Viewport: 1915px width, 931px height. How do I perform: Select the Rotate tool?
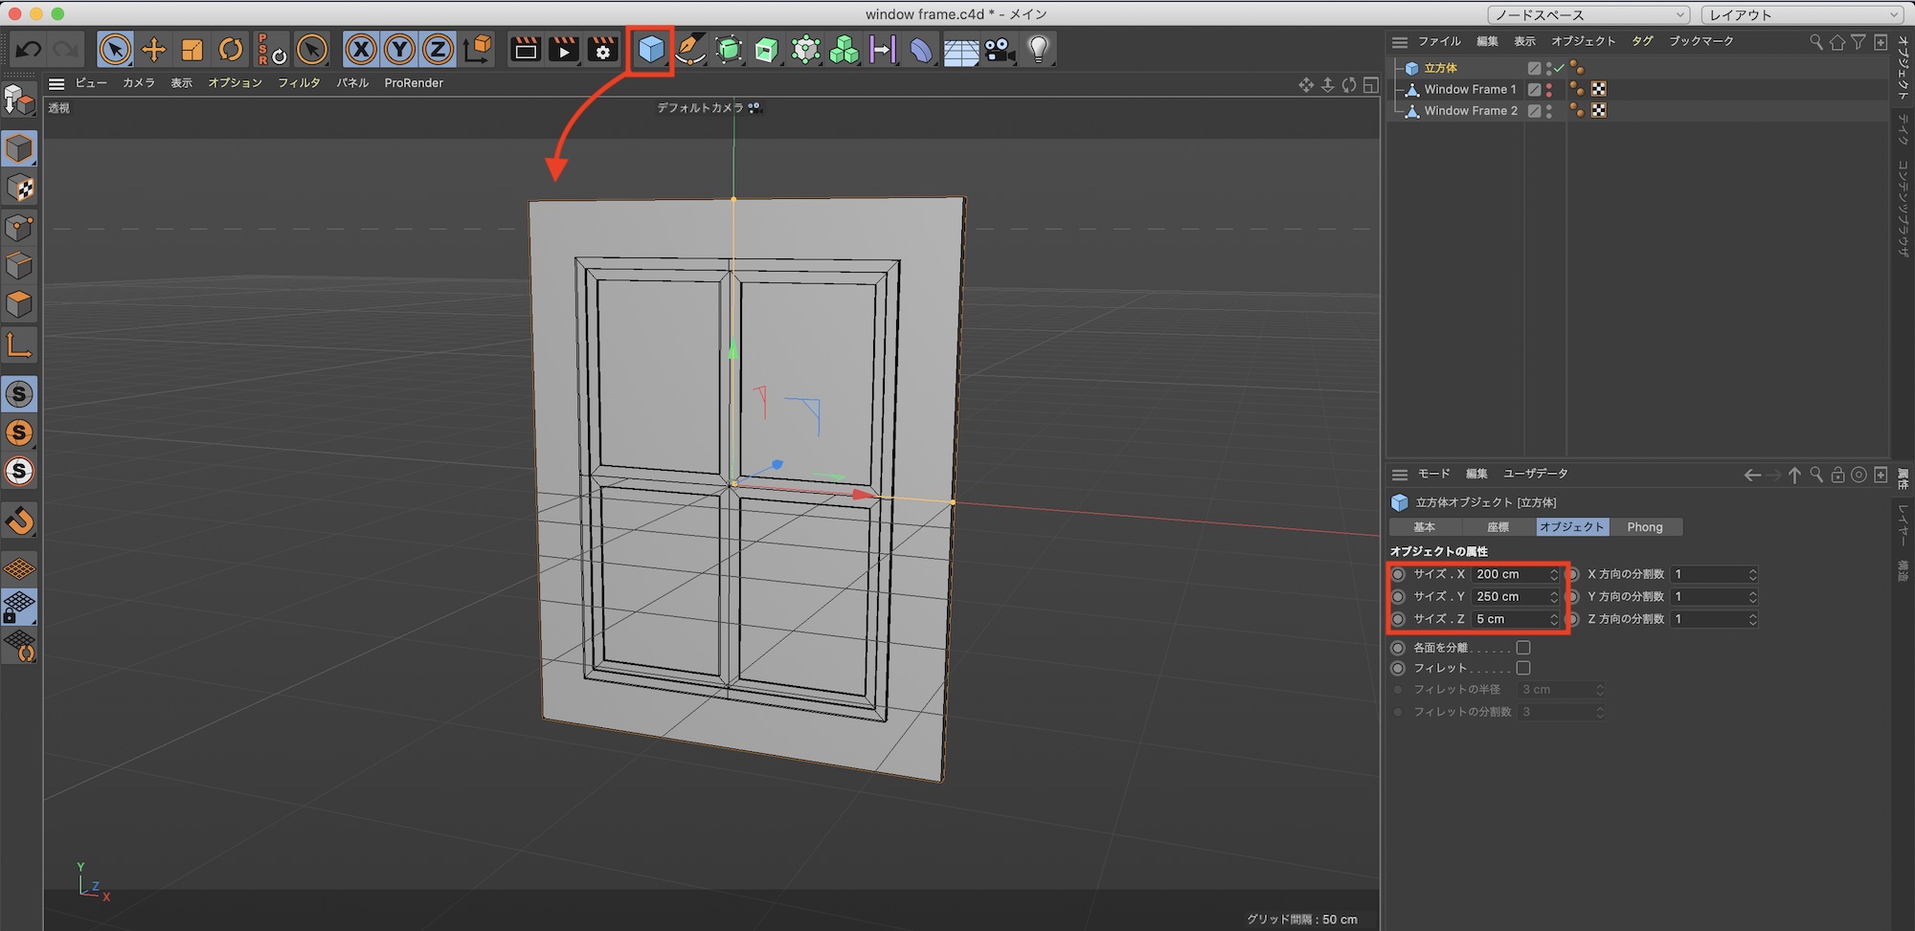(x=231, y=49)
